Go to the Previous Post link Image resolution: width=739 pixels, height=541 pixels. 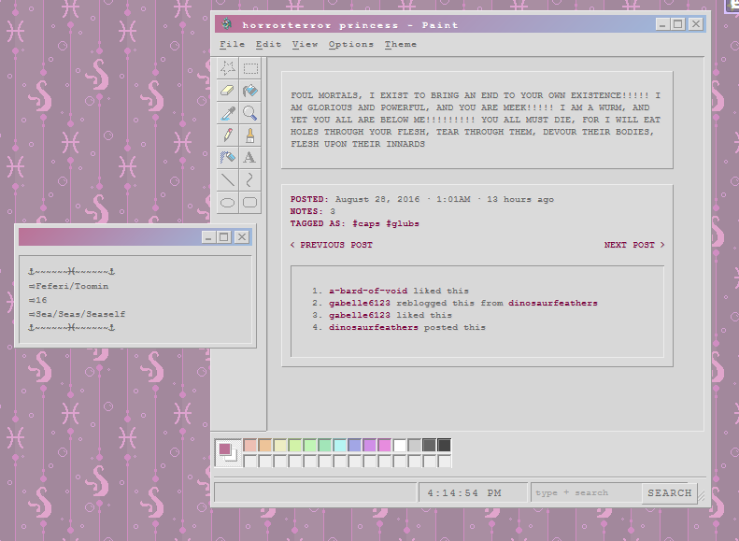pos(332,245)
